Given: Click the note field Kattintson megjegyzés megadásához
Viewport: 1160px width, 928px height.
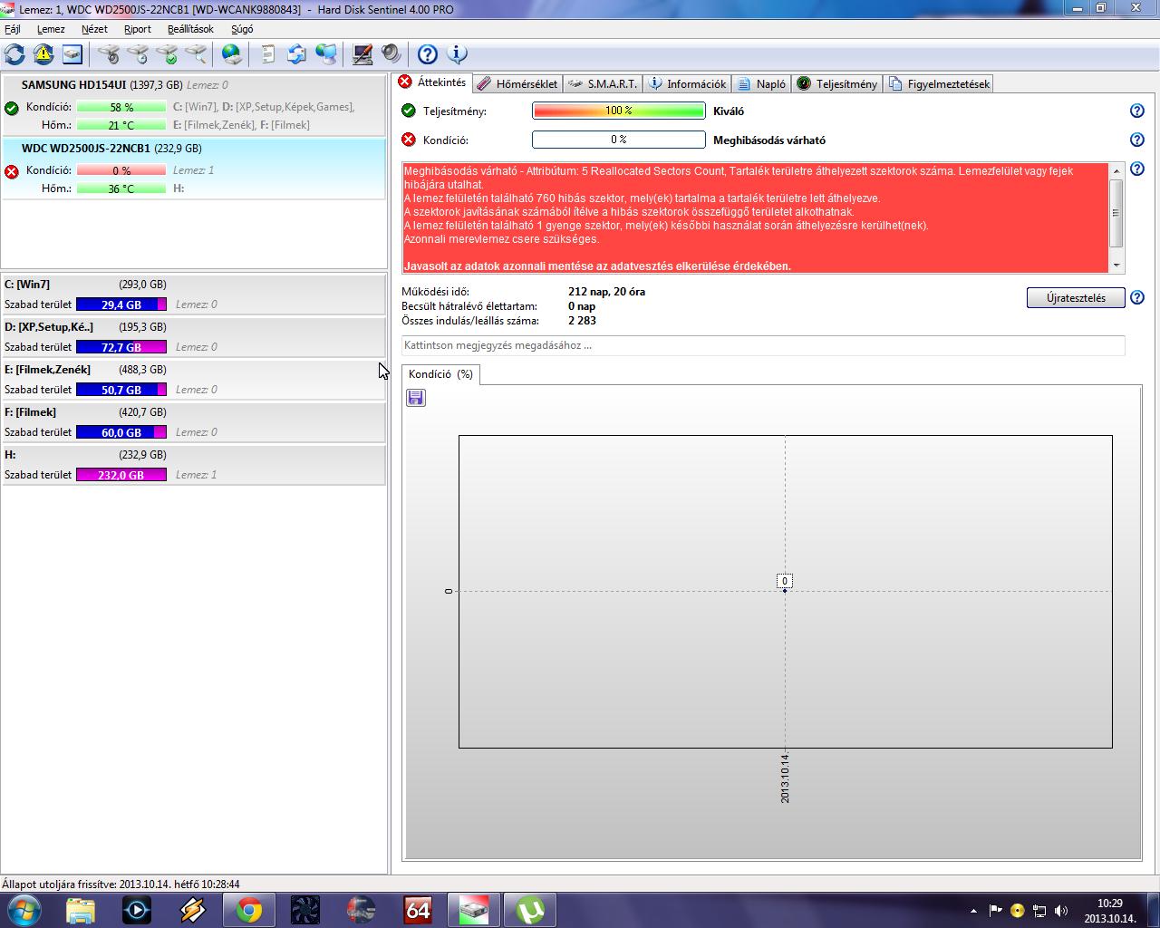Looking at the screenshot, I should (763, 345).
